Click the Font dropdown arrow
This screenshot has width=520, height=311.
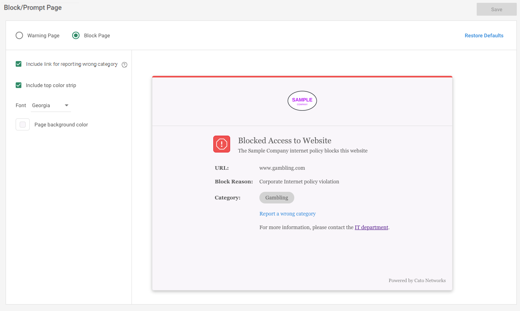click(x=67, y=106)
